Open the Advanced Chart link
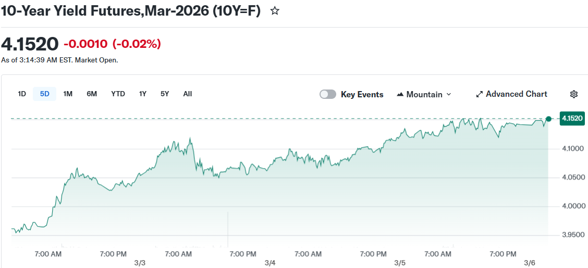The image size is (588, 268). 516,94
